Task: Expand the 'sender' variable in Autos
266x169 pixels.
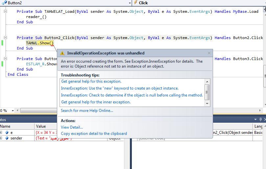Action: pos(1,138)
